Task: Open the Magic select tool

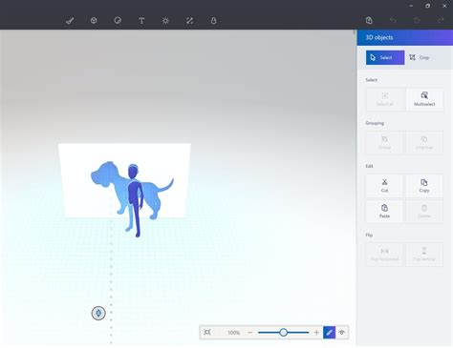Action: [x=213, y=21]
